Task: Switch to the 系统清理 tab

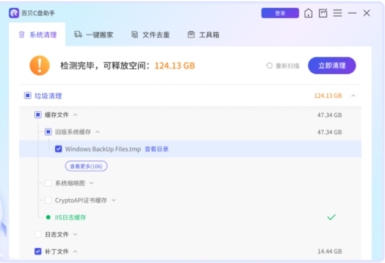Action: click(37, 34)
